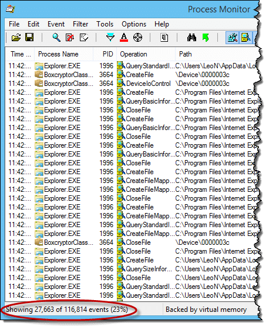
Task: Click the Process Tree icon
Action: click(x=164, y=38)
